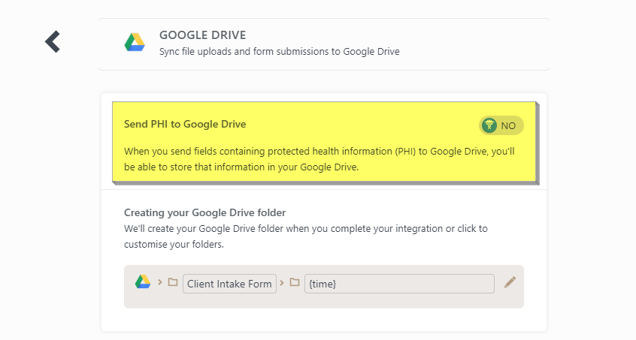
Task: Click the Sync file uploads subtitle text
Action: [x=279, y=52]
